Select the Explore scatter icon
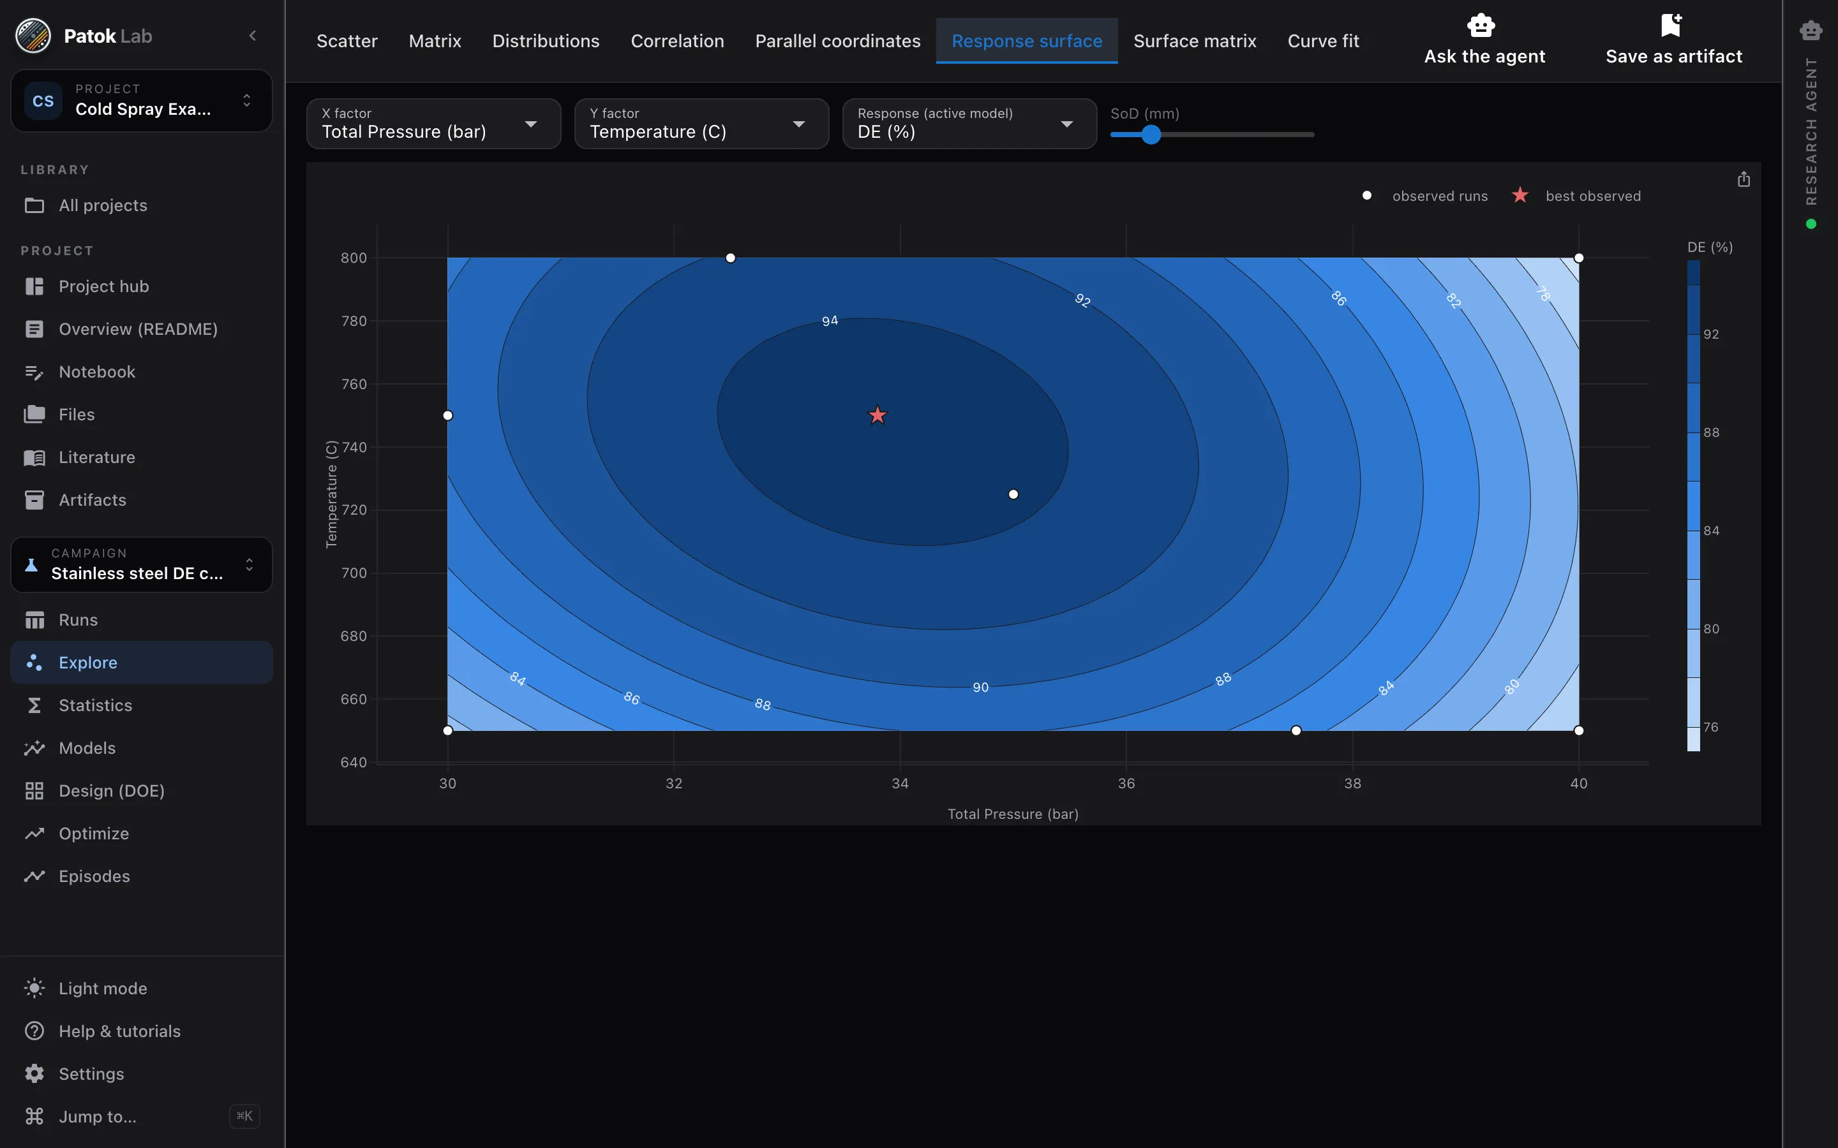Viewport: 1838px width, 1148px height. [34, 662]
